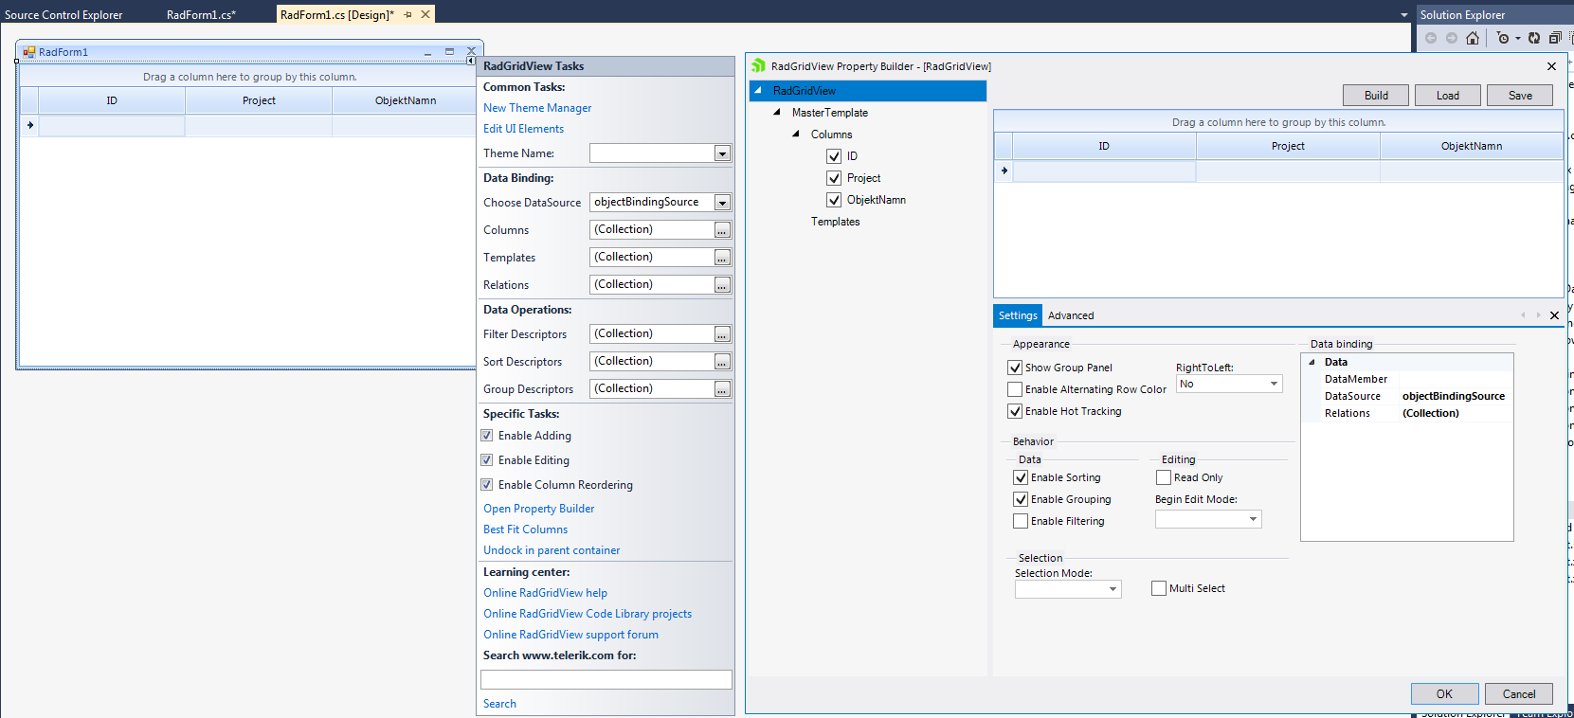The image size is (1574, 718).
Task: Focus the telerik.com search input field
Action: [x=606, y=679]
